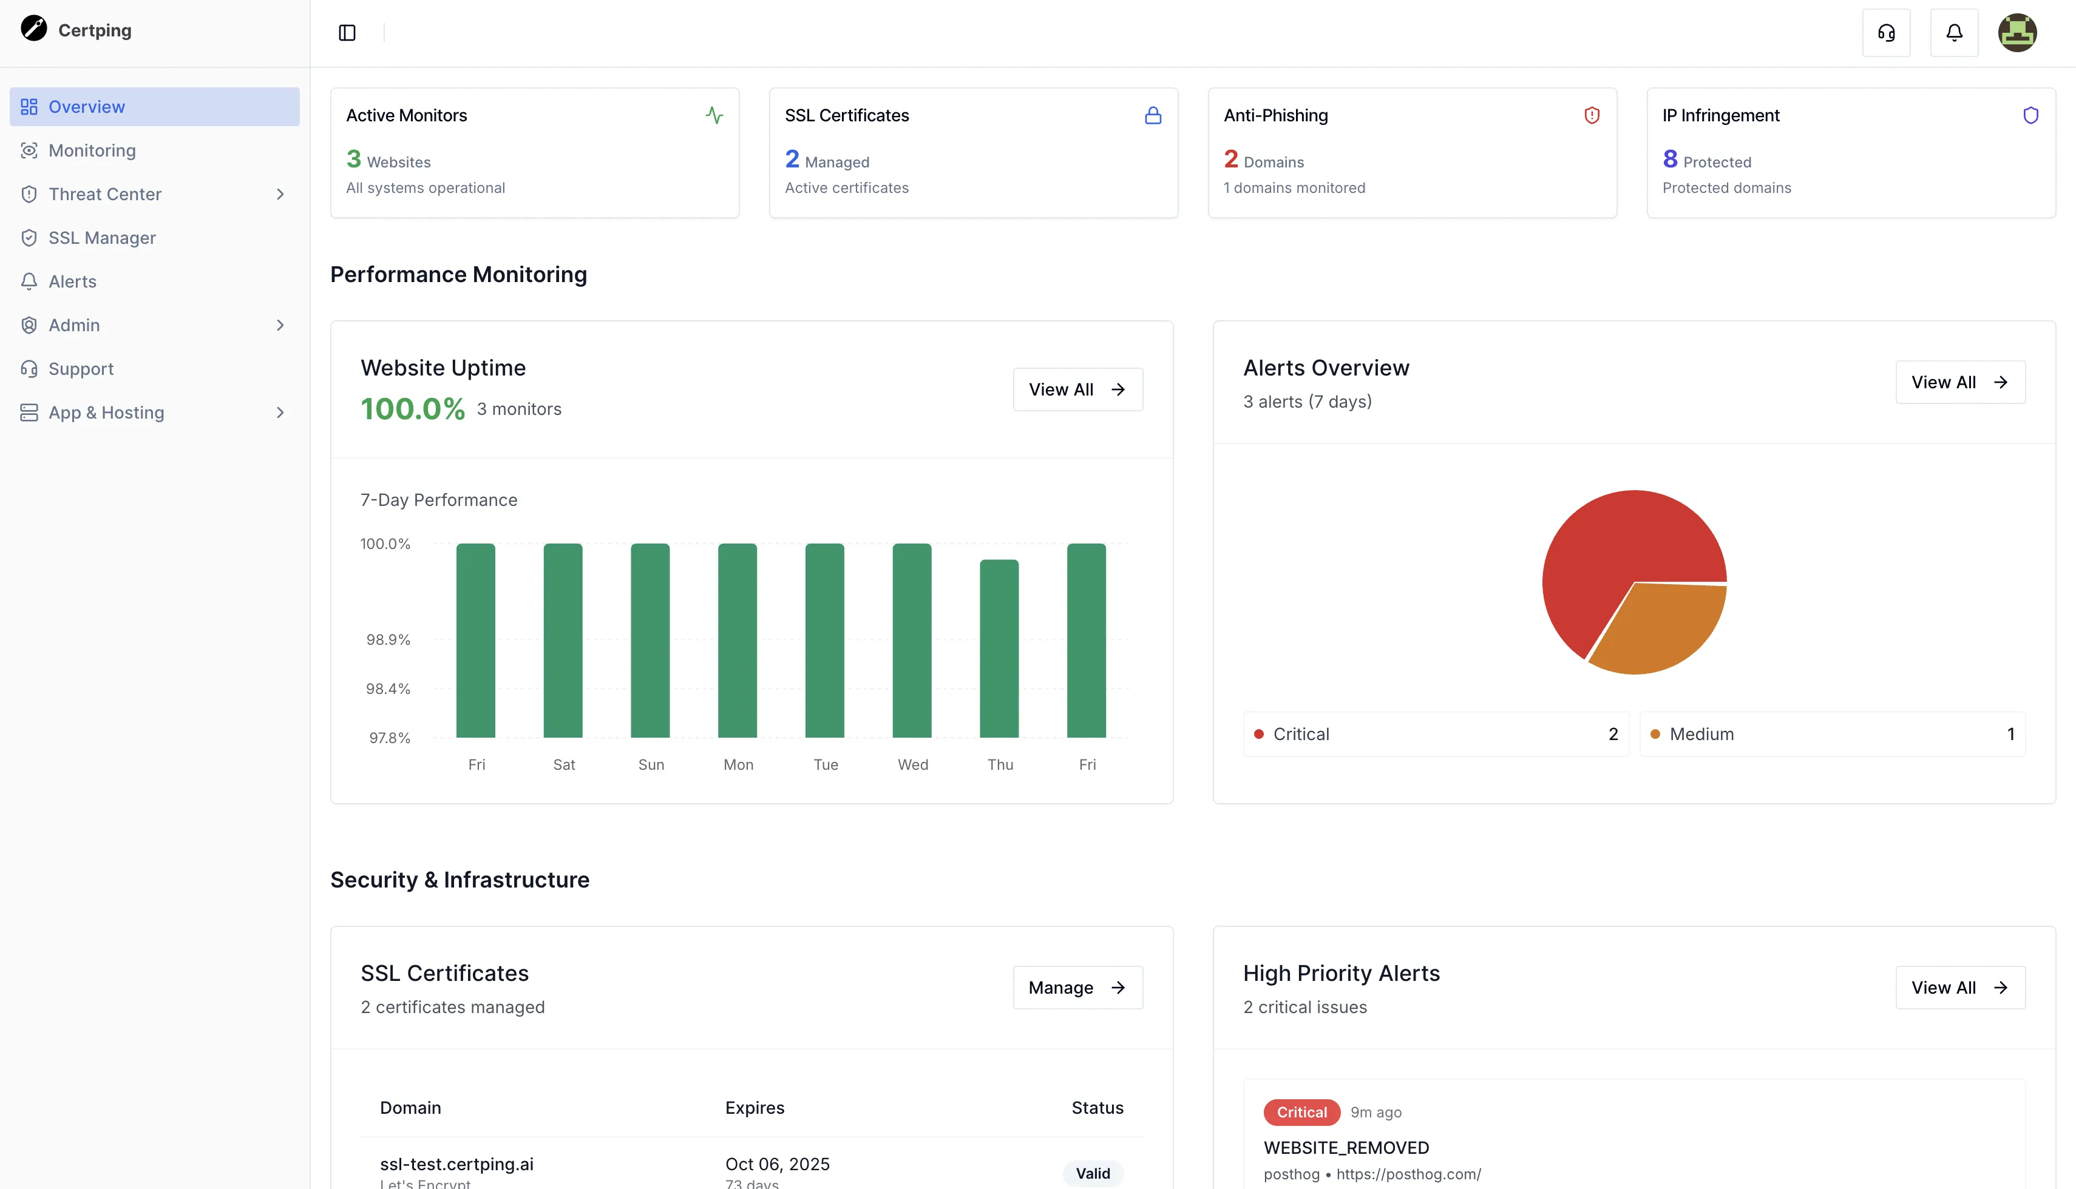The height and width of the screenshot is (1189, 2076).
Task: Expand App & Hosting submenu
Action: [280, 413]
